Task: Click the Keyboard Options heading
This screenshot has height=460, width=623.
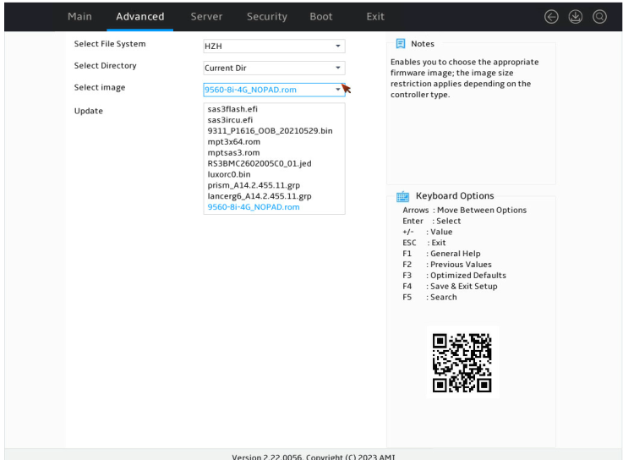Action: 455,195
